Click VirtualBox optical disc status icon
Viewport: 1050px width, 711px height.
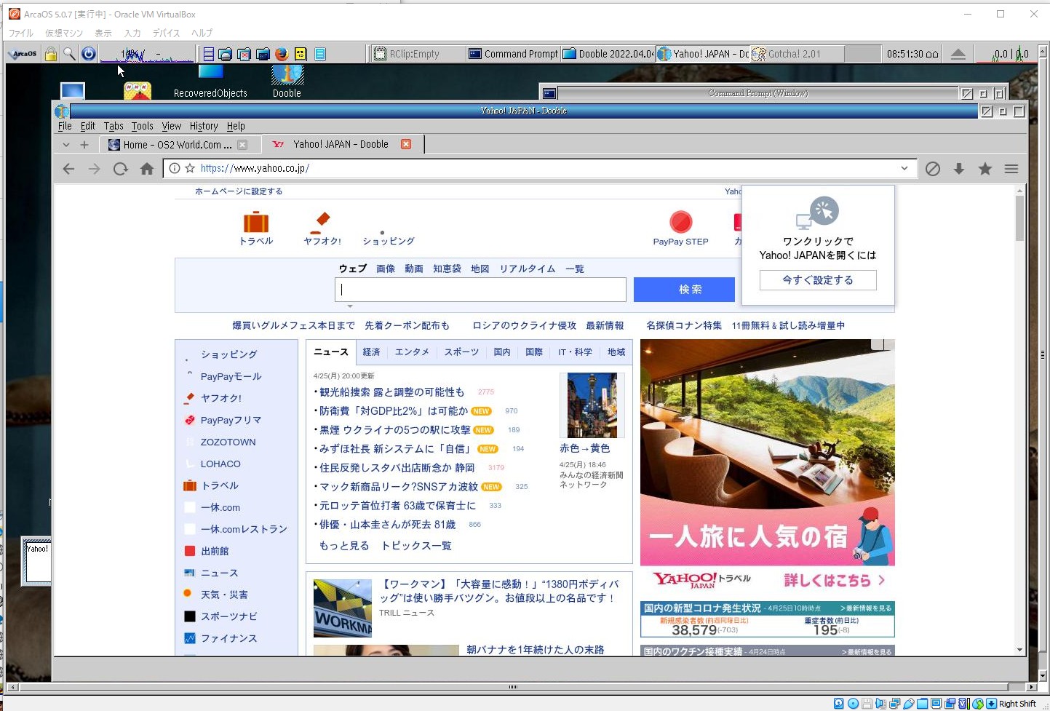[x=853, y=704]
